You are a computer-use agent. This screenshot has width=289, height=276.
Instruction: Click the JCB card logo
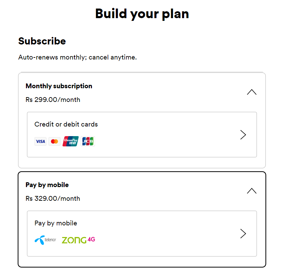coord(87,141)
